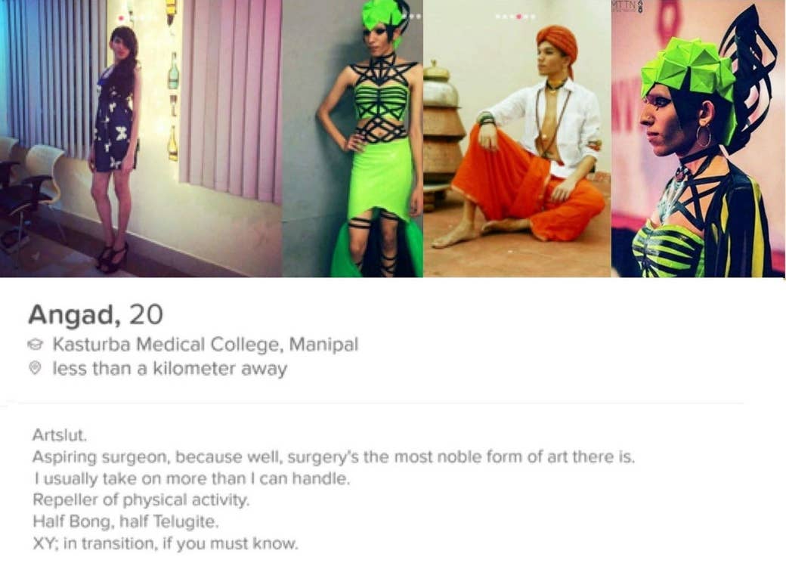Open the green origami headpiece close-up photo
The image size is (786, 569).
698,138
